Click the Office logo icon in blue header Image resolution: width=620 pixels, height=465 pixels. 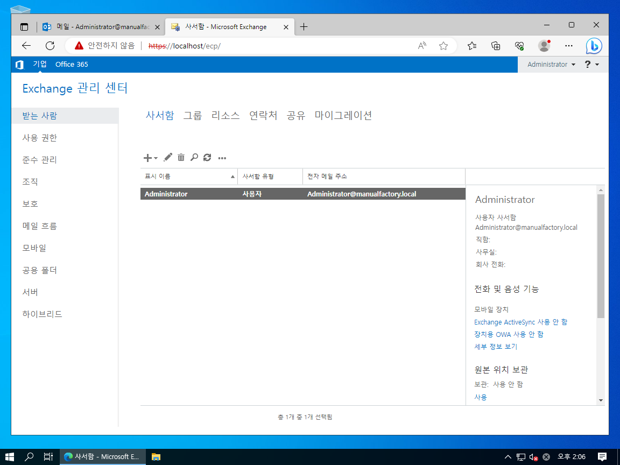19,65
